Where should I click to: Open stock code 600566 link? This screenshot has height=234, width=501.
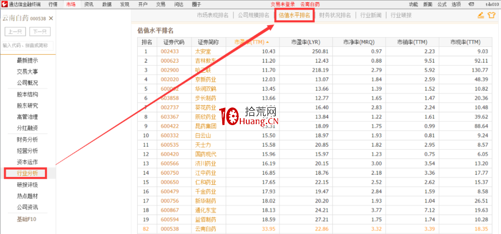(x=170, y=164)
